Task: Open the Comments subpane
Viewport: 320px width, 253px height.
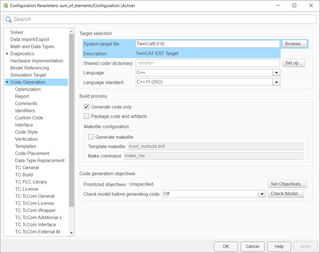Action: coord(26,103)
